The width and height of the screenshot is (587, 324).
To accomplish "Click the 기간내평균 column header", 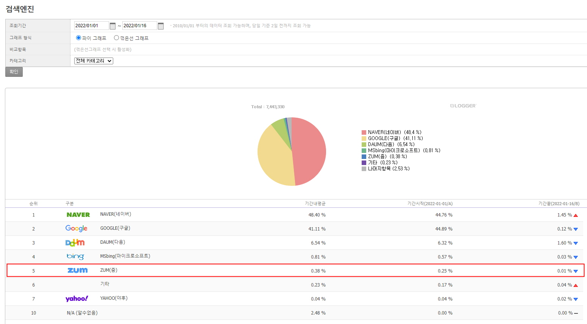I will pyautogui.click(x=315, y=204).
